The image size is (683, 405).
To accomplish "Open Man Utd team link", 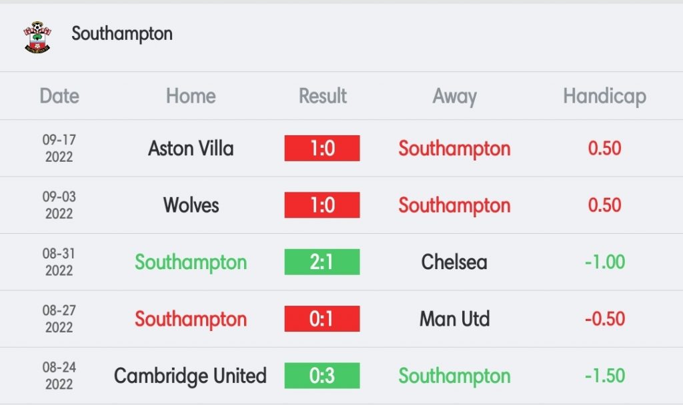I will pyautogui.click(x=454, y=319).
